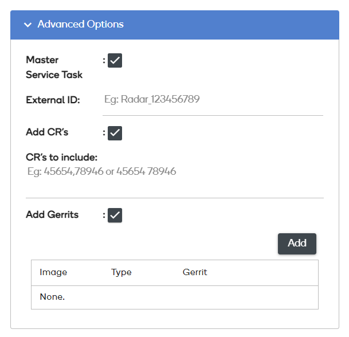Click the 'CR's to include:' label
This screenshot has height=337, width=349.
62,157
